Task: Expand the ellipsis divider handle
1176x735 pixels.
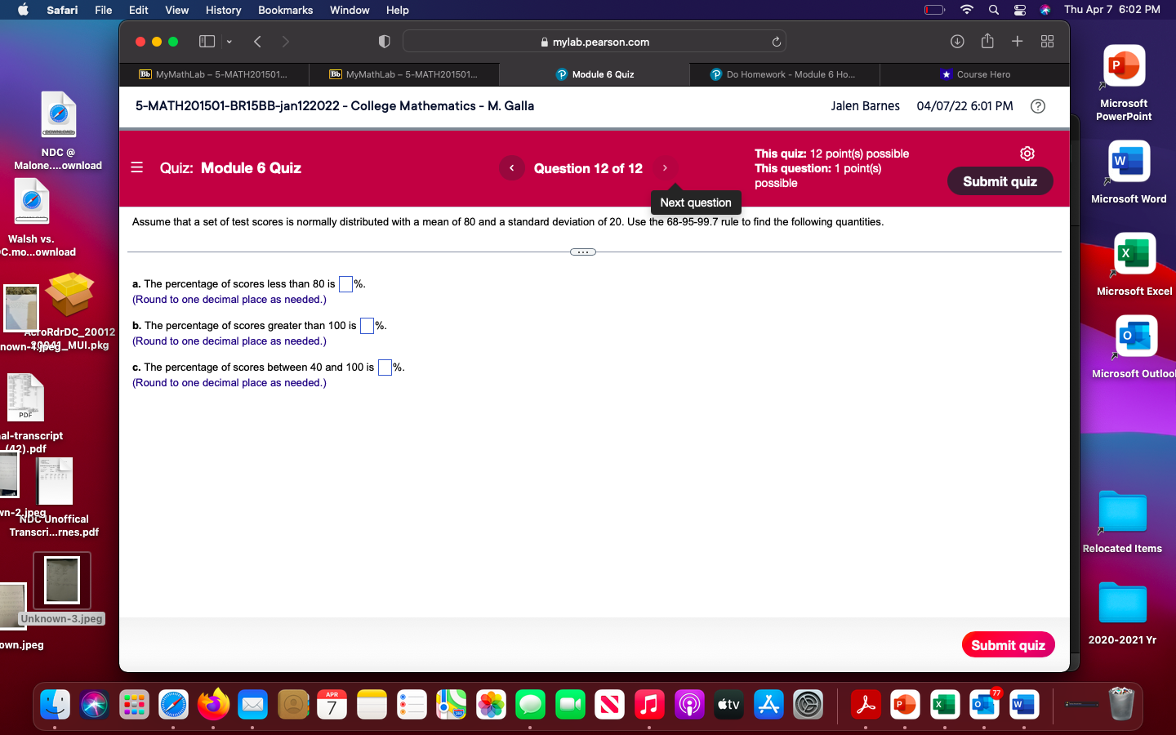Action: click(583, 252)
